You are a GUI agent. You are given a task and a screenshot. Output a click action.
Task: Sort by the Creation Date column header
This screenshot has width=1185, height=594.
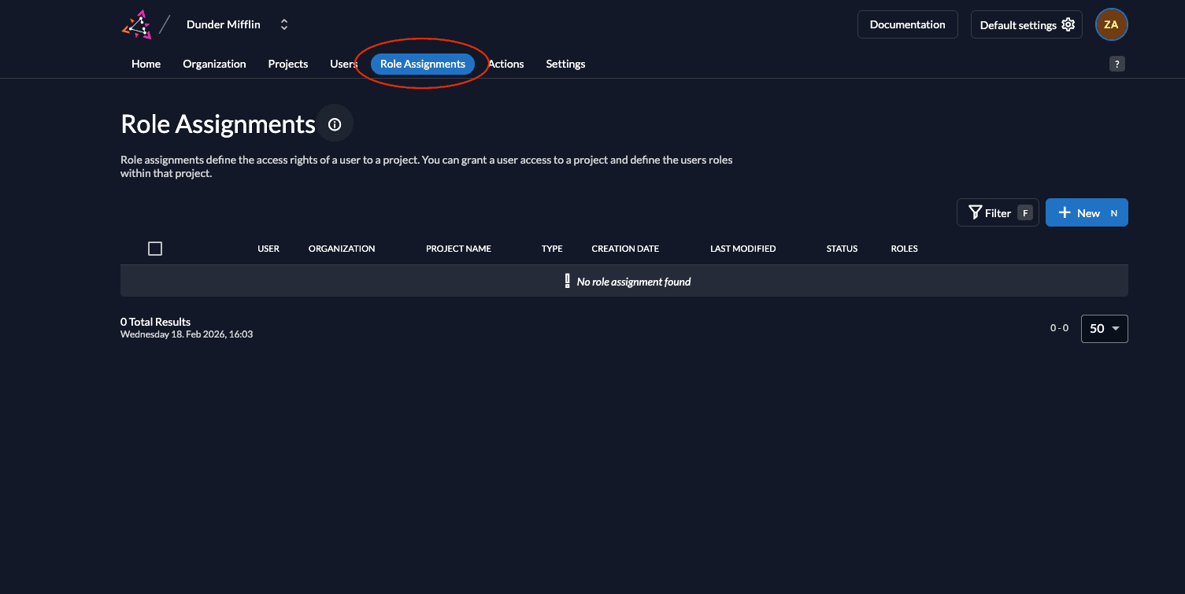(625, 249)
